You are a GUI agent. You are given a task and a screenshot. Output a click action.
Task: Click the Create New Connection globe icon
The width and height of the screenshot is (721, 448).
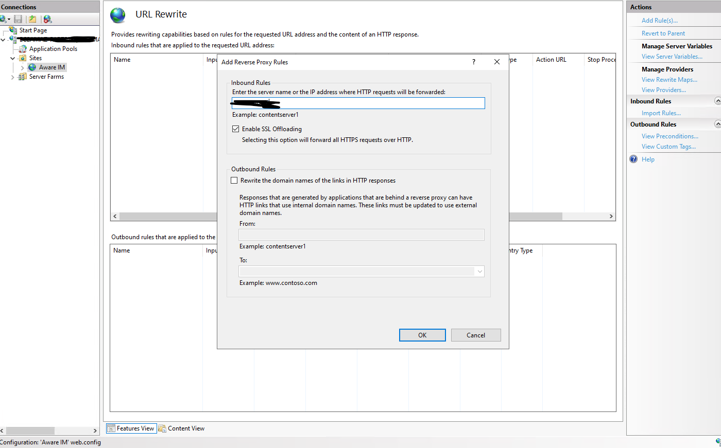pos(3,19)
